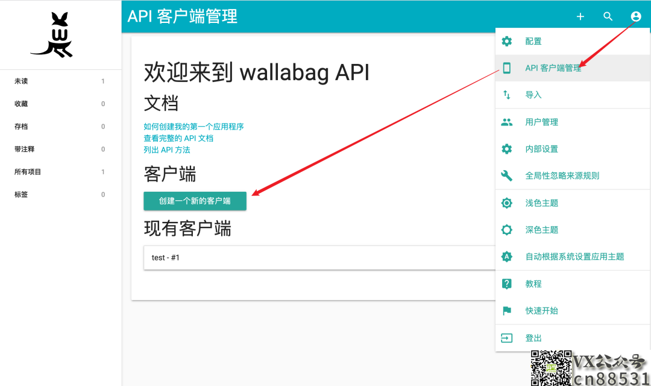Click the flag icon beside 快速开始

click(506, 311)
